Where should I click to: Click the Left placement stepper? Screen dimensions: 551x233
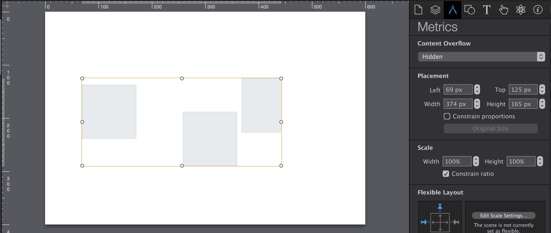click(x=477, y=89)
